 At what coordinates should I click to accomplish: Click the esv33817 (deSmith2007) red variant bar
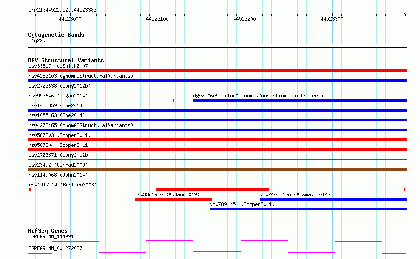[x=217, y=71]
